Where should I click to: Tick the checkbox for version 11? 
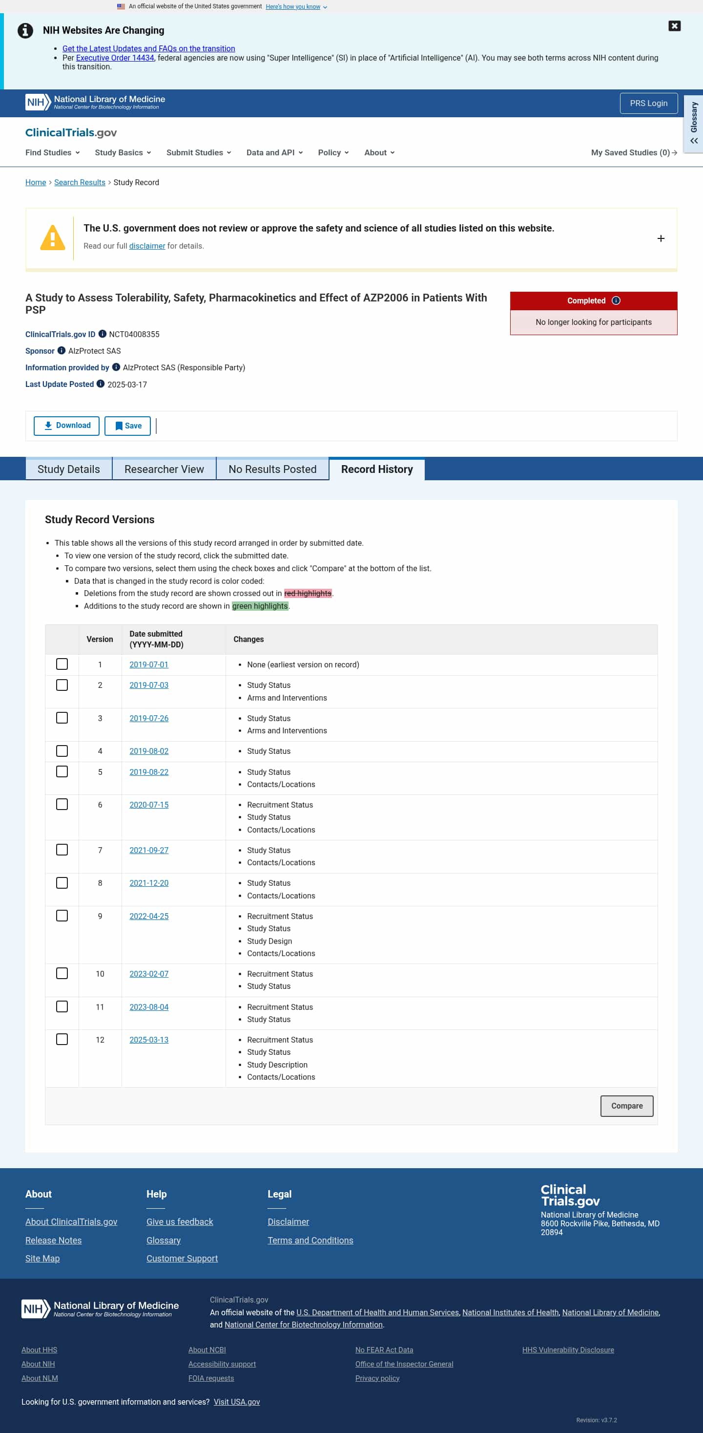pos(62,1007)
